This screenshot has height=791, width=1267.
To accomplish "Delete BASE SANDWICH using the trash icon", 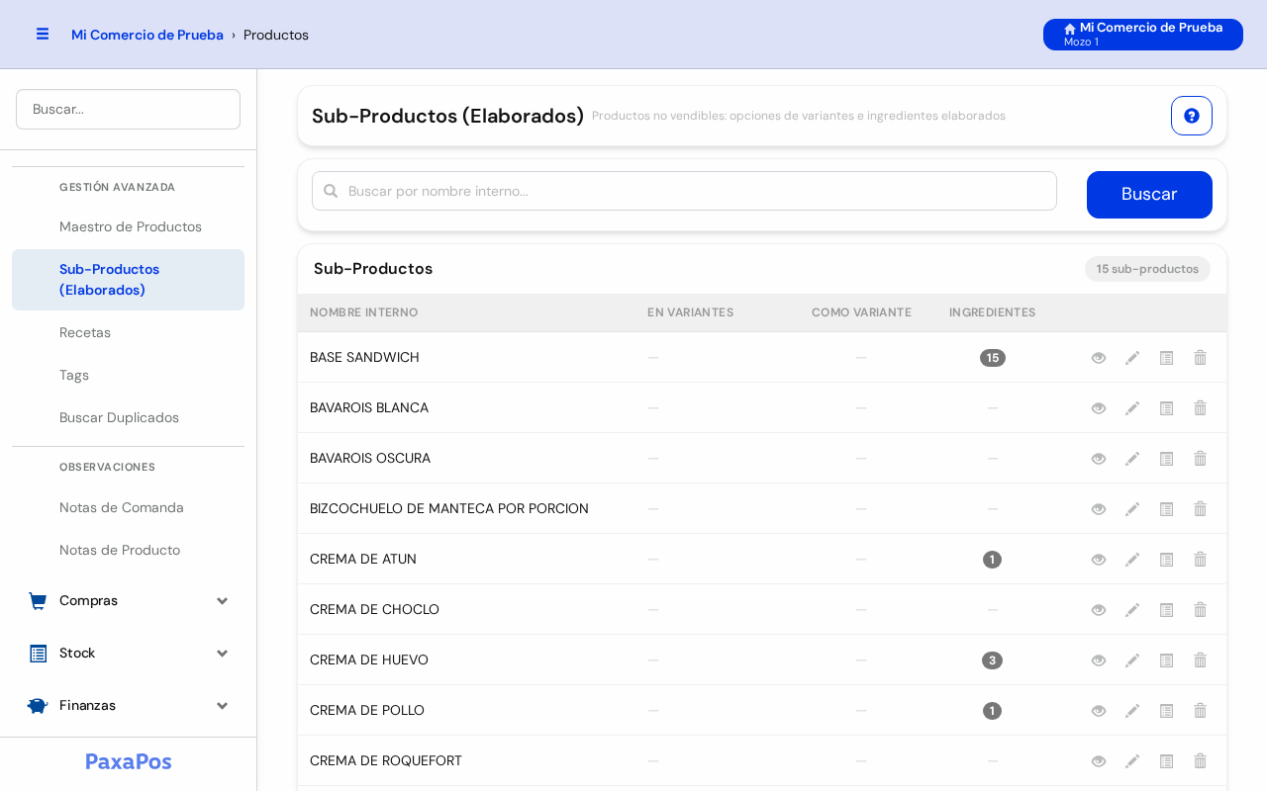I will pyautogui.click(x=1200, y=358).
